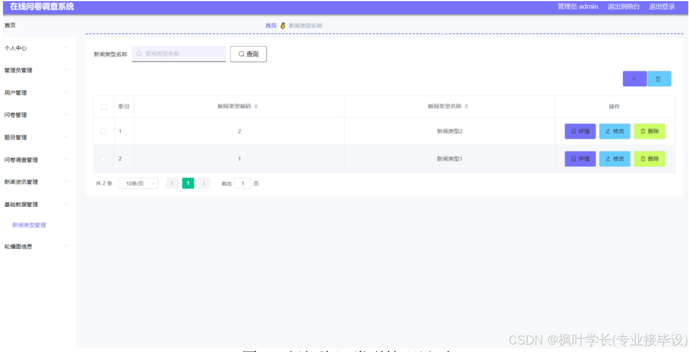
Task: Click 删除 for row 新闻类型2
Action: click(x=650, y=131)
